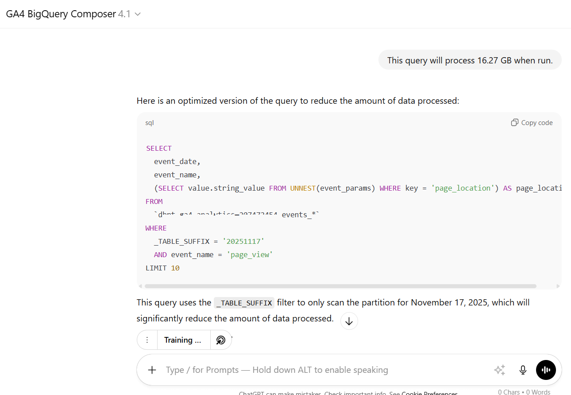Open the Cookie Preferences link

pos(429,393)
